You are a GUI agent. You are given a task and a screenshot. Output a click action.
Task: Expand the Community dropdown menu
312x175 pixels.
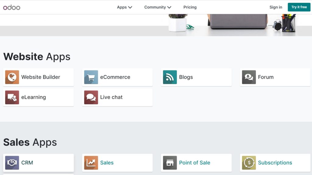point(158,7)
